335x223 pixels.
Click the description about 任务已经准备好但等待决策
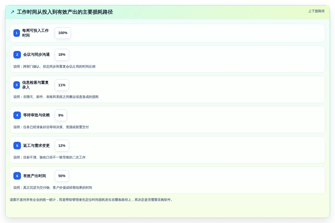click(51, 127)
